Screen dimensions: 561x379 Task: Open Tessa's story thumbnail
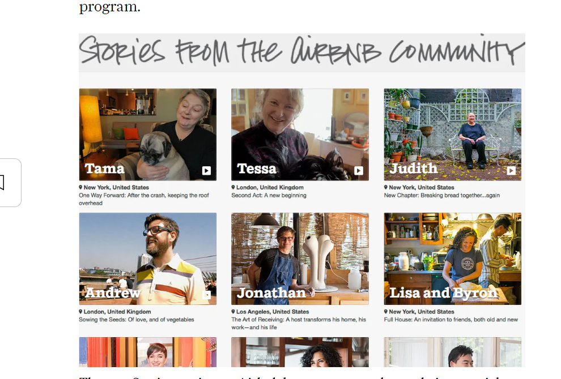pyautogui.click(x=300, y=135)
